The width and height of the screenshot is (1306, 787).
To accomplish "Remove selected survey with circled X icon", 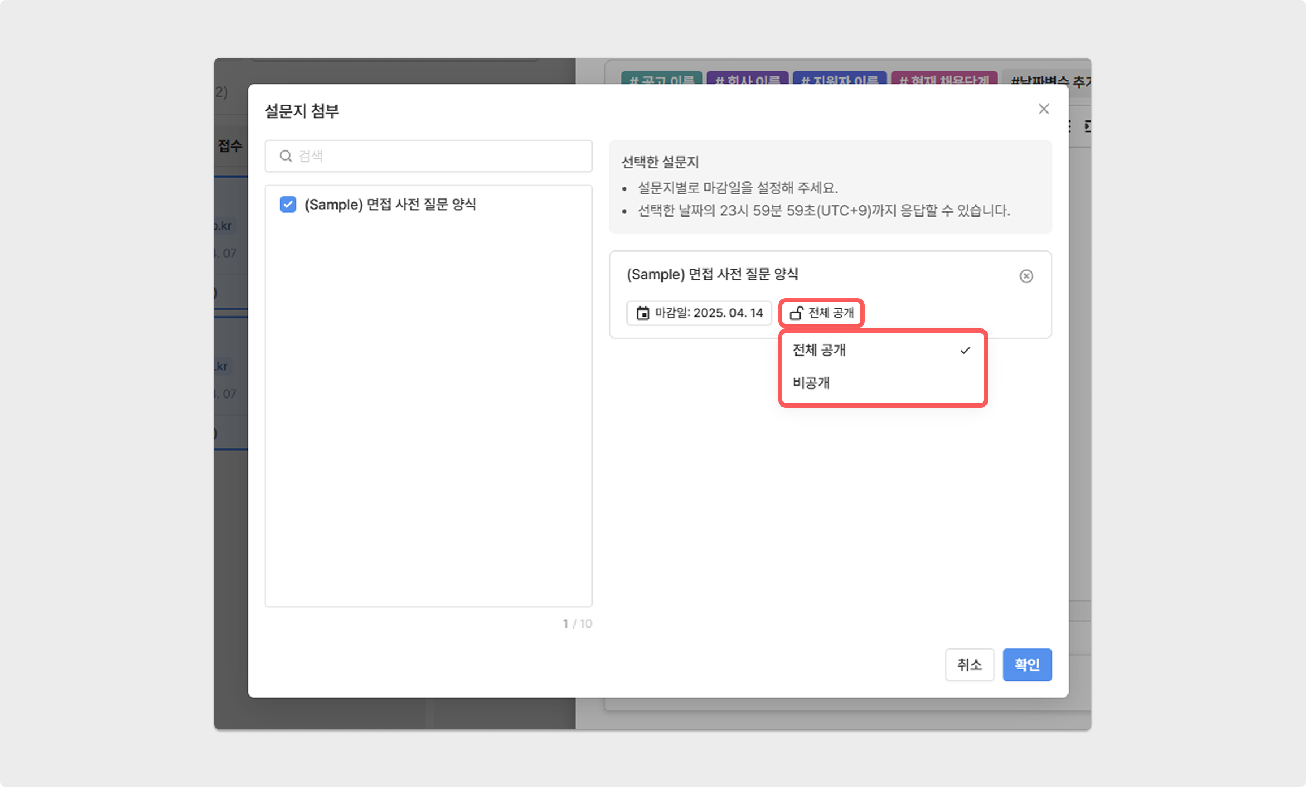I will tap(1026, 276).
